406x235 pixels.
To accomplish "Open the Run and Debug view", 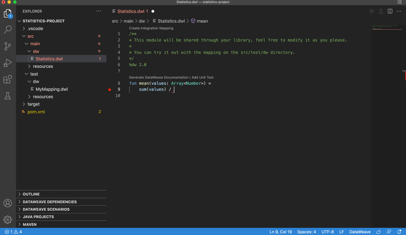I will point(8,63).
